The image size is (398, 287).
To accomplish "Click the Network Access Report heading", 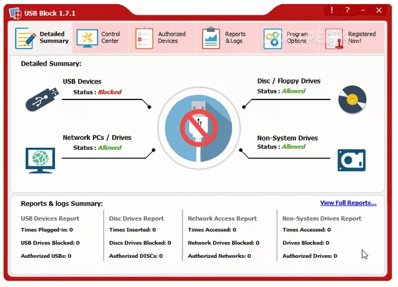I will [222, 219].
